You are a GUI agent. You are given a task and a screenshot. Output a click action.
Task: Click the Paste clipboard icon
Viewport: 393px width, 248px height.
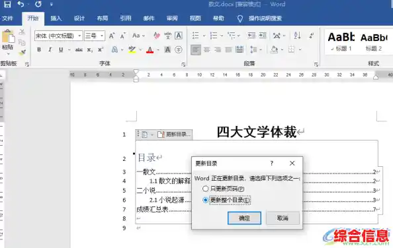[x=8, y=36]
